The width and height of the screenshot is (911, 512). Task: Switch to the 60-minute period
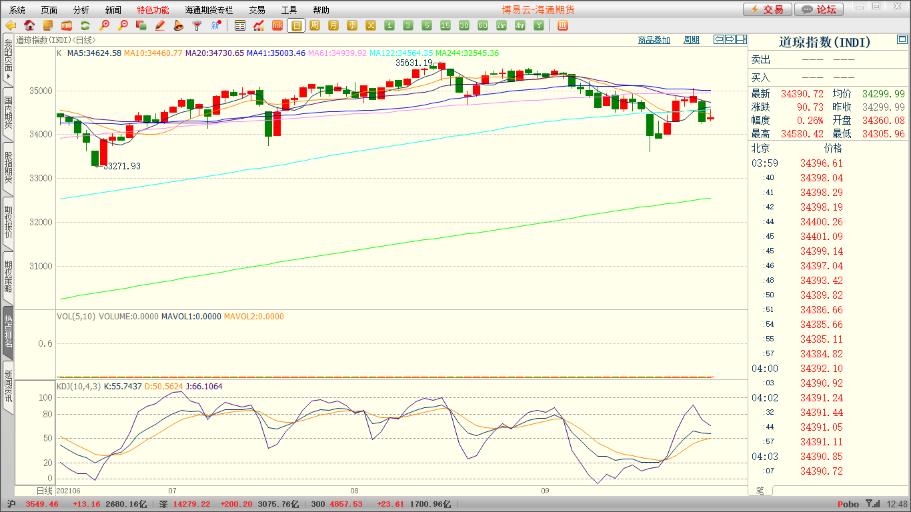pyautogui.click(x=483, y=25)
